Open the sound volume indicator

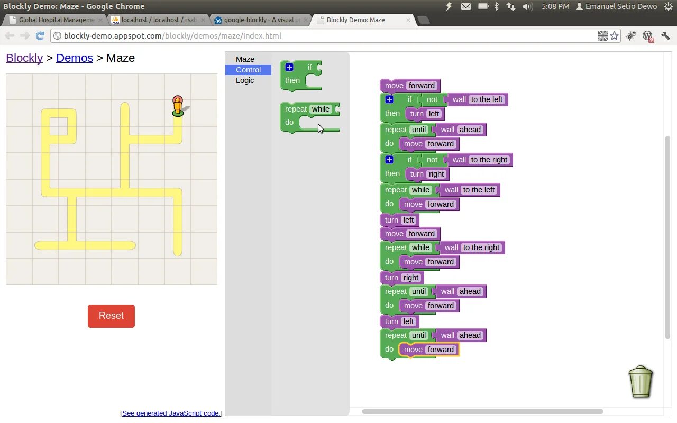(x=528, y=6)
